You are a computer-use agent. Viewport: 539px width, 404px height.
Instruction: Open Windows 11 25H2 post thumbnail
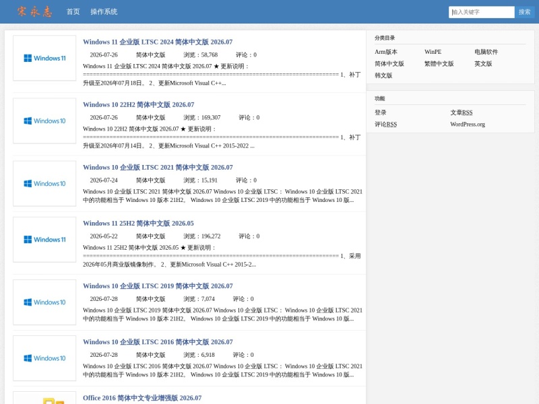click(44, 240)
